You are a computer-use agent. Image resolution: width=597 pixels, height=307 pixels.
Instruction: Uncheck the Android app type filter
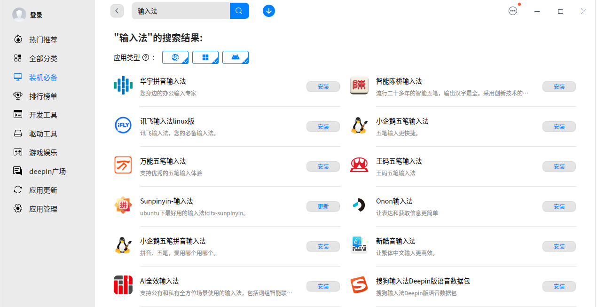tap(235, 57)
